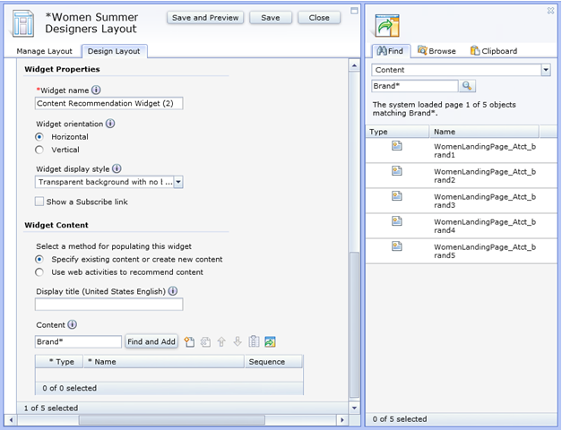Viewport: 562px width, 430px height.
Task: Click the Widget name input field
Action: point(109,103)
